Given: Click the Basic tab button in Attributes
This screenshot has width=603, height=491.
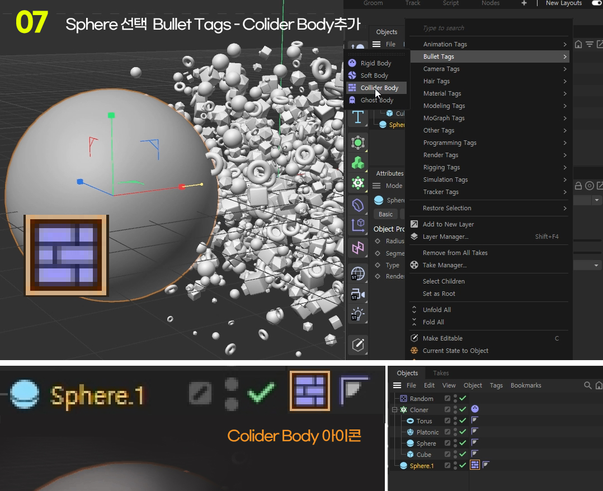Looking at the screenshot, I should point(385,214).
